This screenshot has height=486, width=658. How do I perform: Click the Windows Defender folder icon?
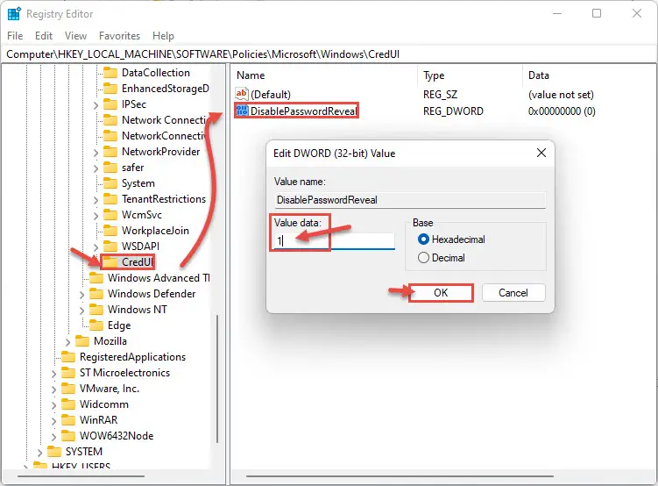[x=96, y=294]
